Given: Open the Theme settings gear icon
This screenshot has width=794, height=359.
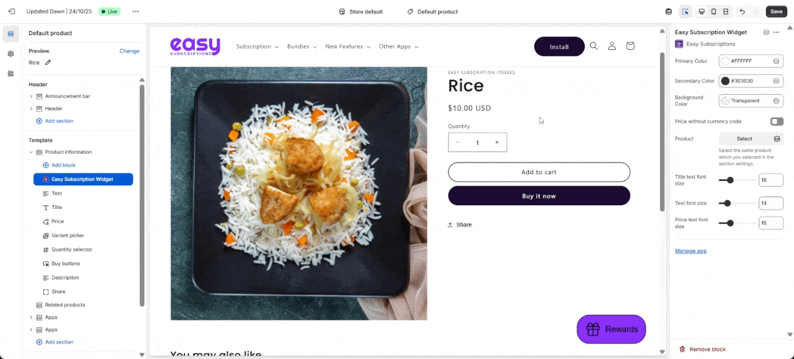Looking at the screenshot, I should coord(11,54).
